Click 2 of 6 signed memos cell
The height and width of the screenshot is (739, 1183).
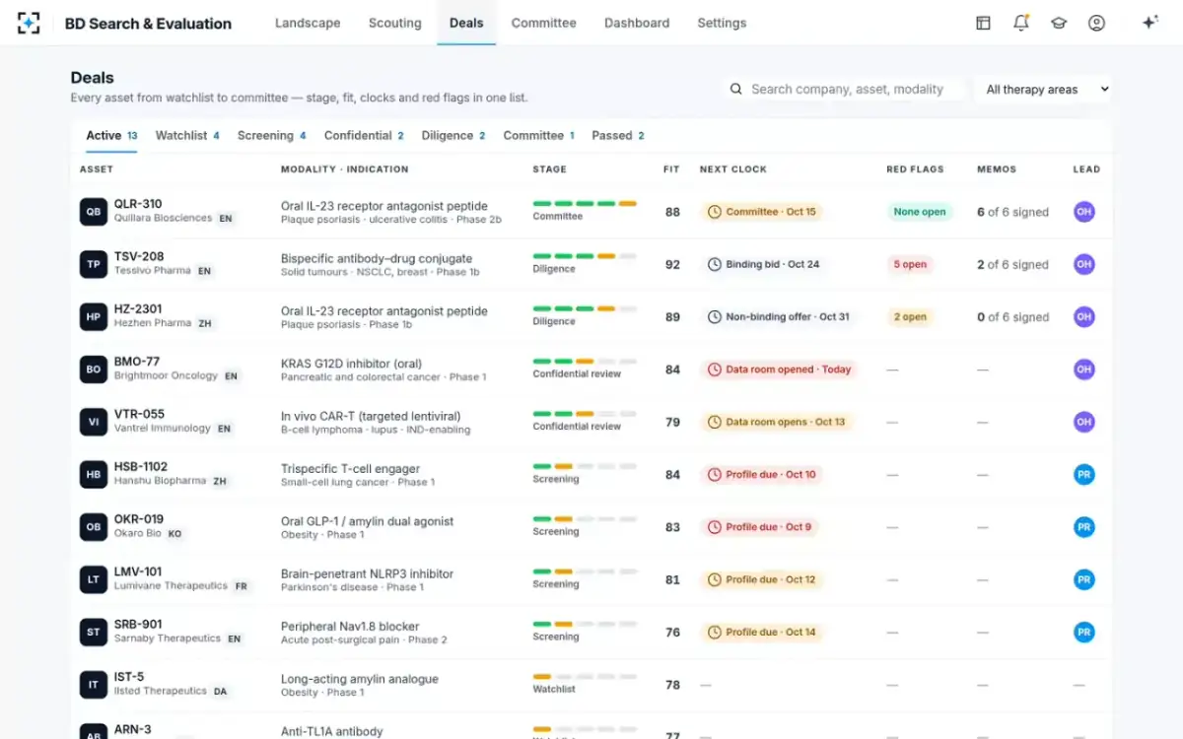point(1012,264)
